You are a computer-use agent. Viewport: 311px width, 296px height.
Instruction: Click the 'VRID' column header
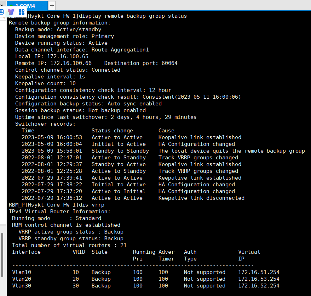79,252
